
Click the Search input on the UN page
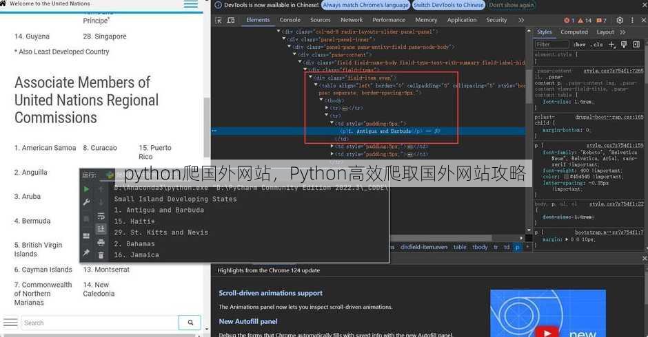[x=100, y=323]
